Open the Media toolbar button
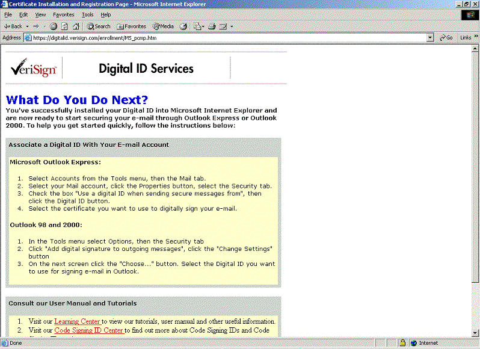Viewport: 480px width, 349px height. click(163, 26)
